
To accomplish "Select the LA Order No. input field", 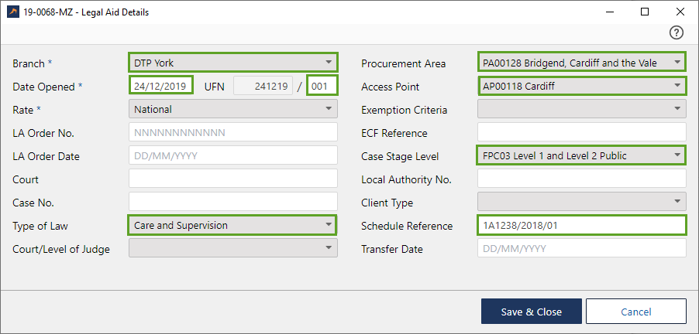I will coord(232,133).
